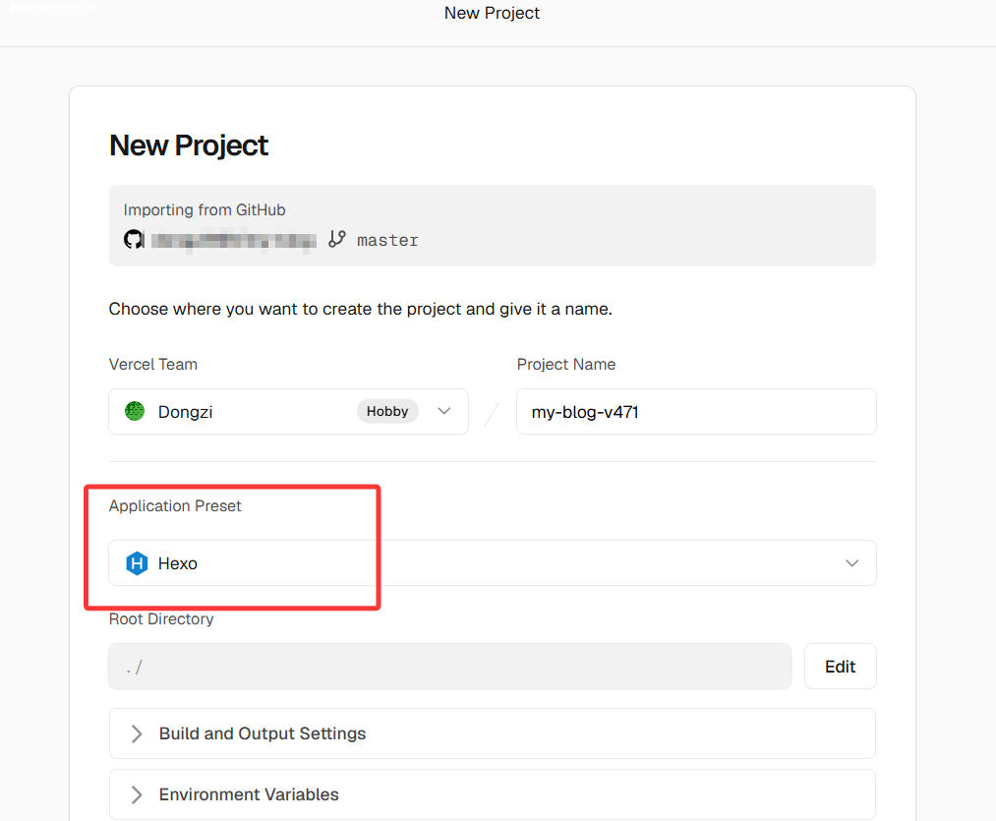Click the blue Hexo hexagon logo

pyautogui.click(x=137, y=563)
